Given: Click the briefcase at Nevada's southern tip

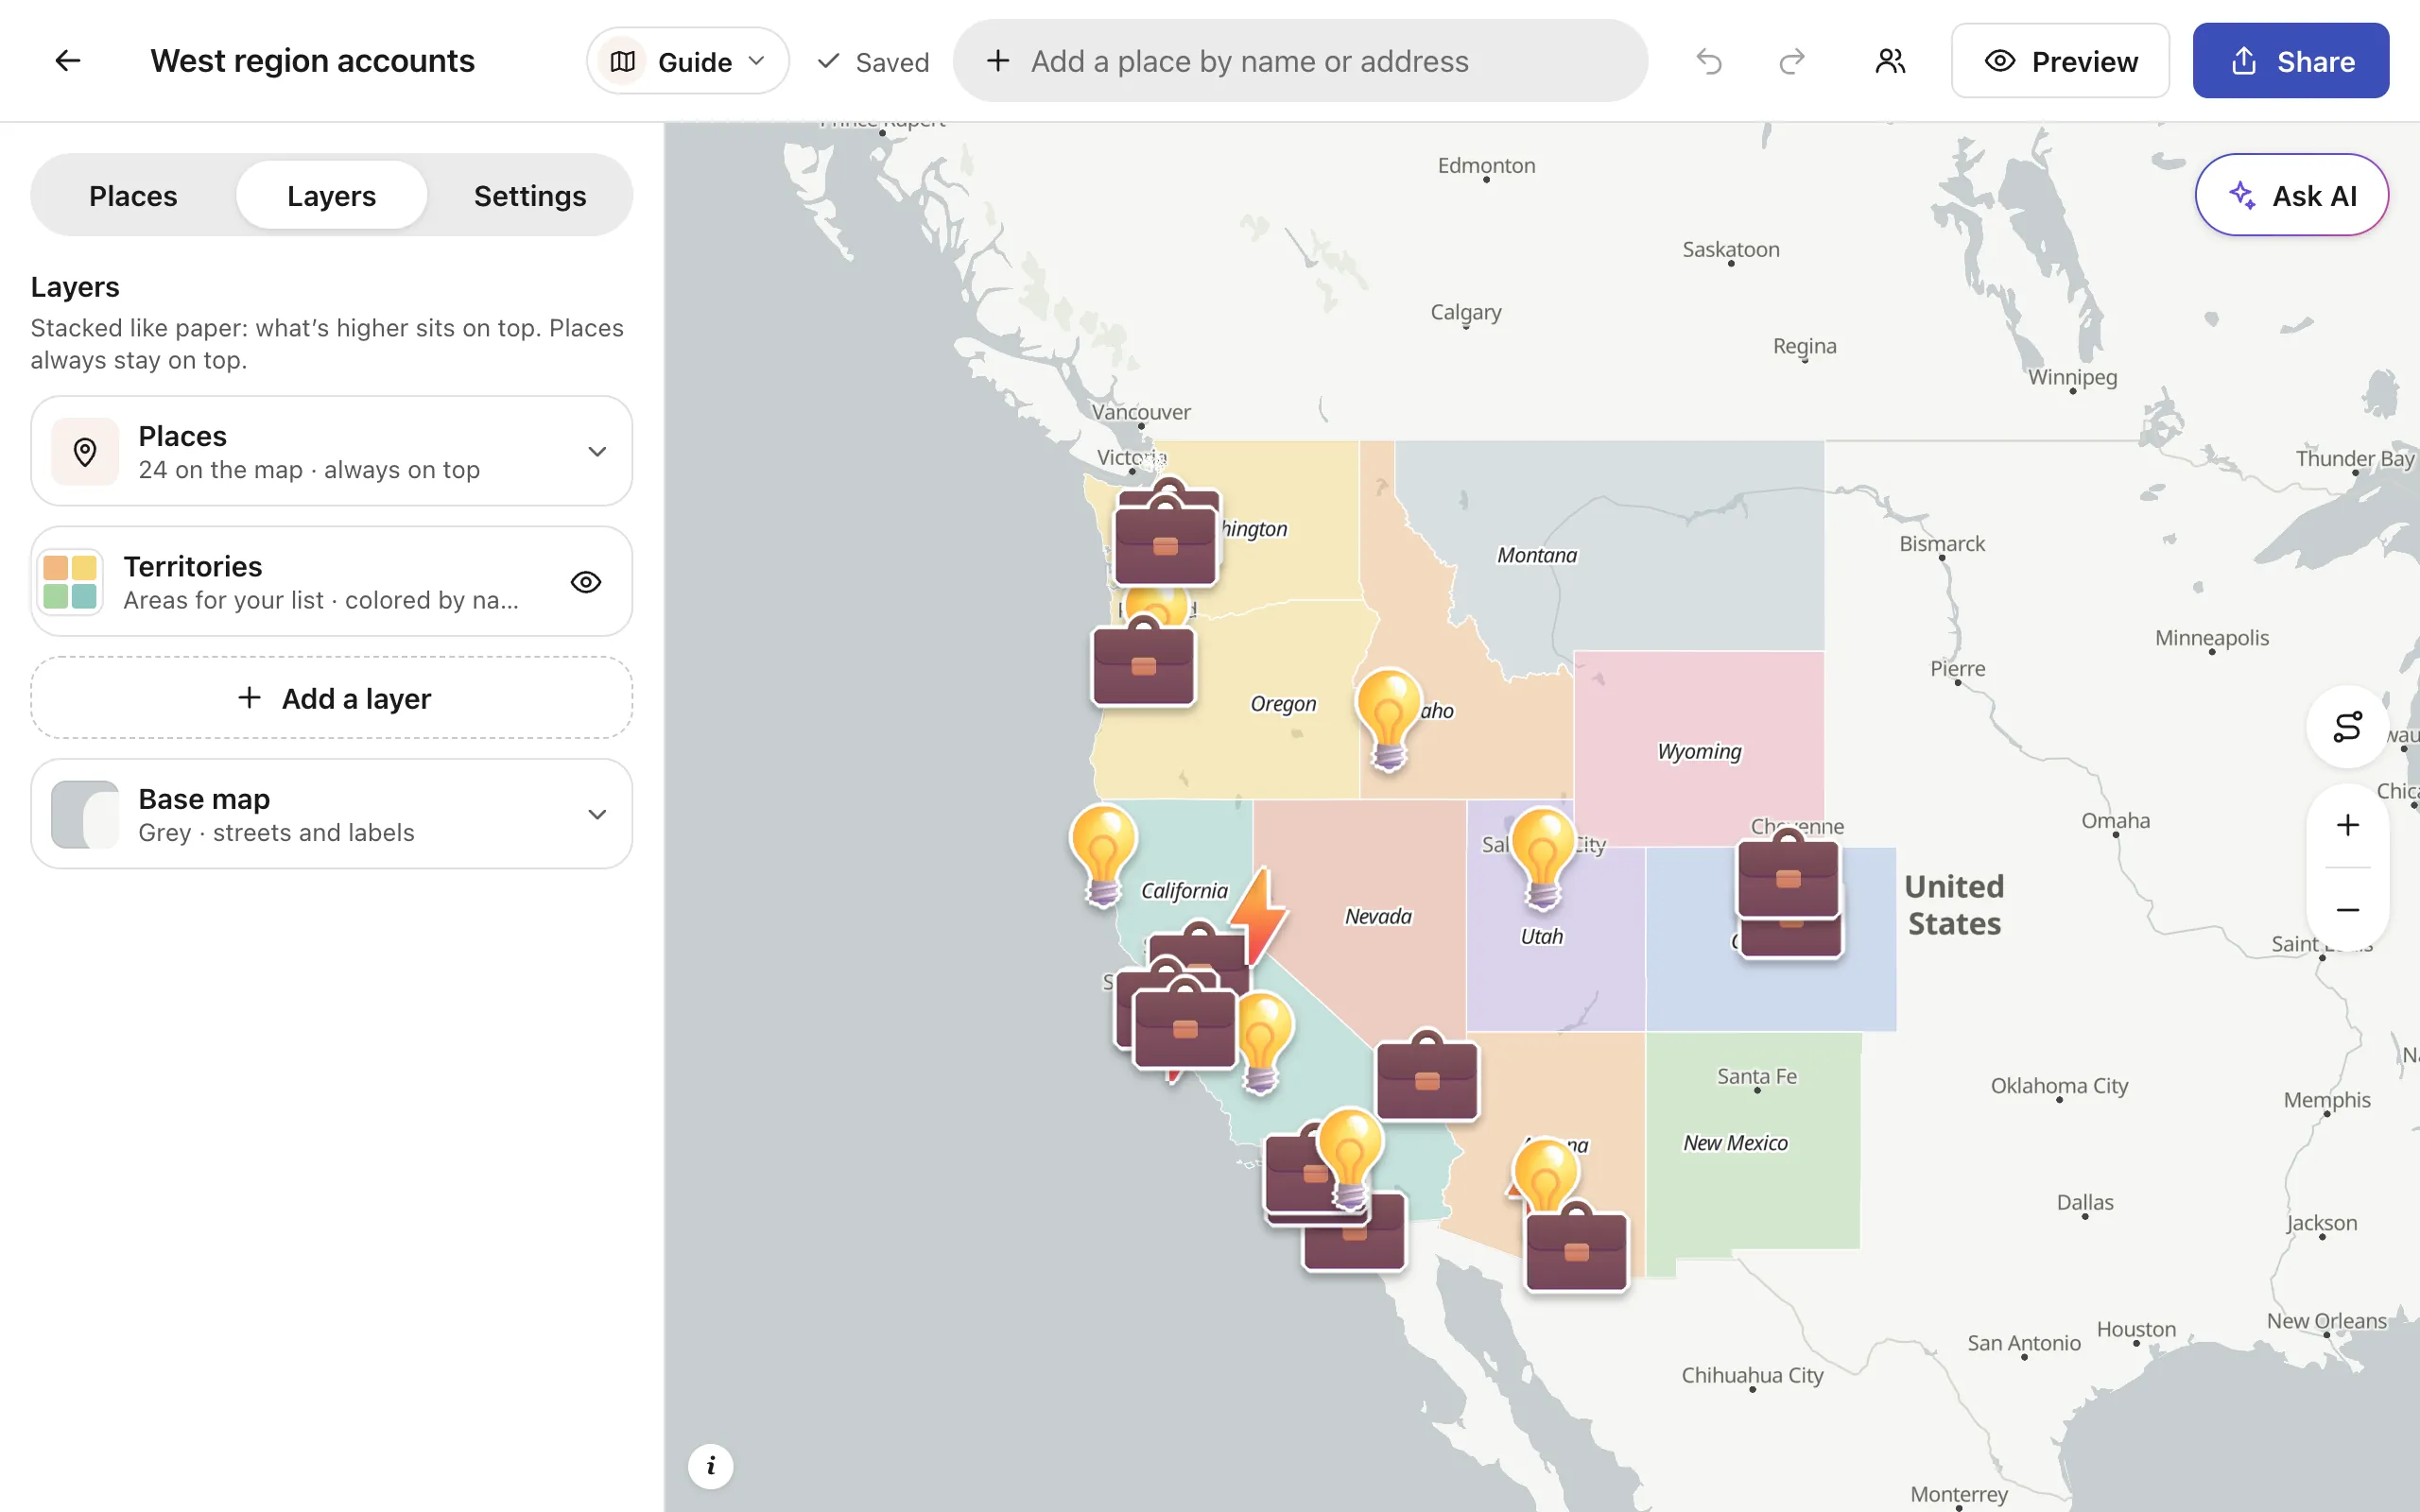Looking at the screenshot, I should point(1427,1074).
